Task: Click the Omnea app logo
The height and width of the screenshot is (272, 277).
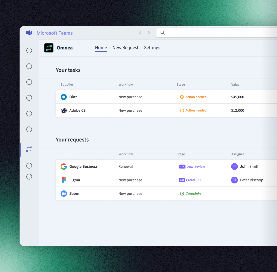Action: pyautogui.click(x=49, y=48)
